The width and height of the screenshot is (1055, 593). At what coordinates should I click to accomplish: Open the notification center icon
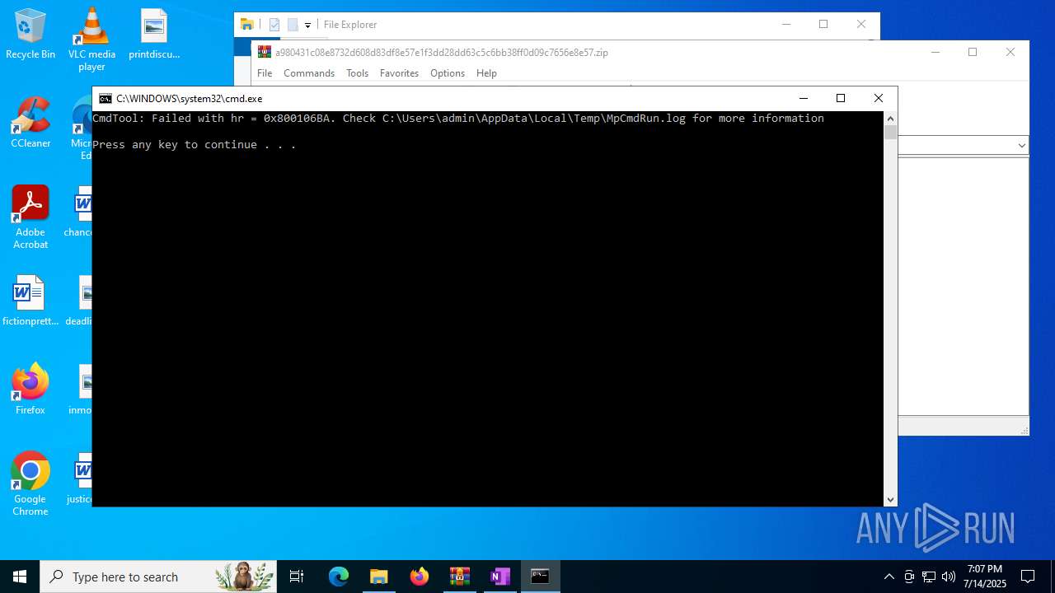[1028, 577]
